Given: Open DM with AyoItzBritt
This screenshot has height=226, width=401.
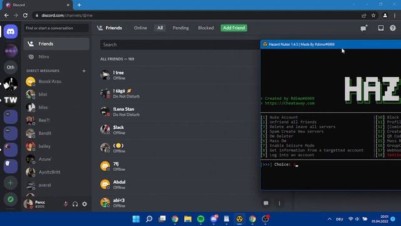Looking at the screenshot, I should 56,172.
